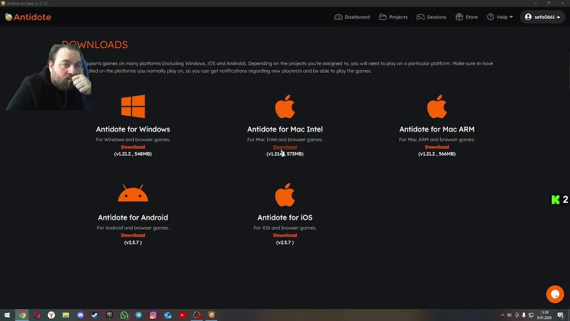Select the 'Antidote for Mac Intel' heading

(285, 129)
